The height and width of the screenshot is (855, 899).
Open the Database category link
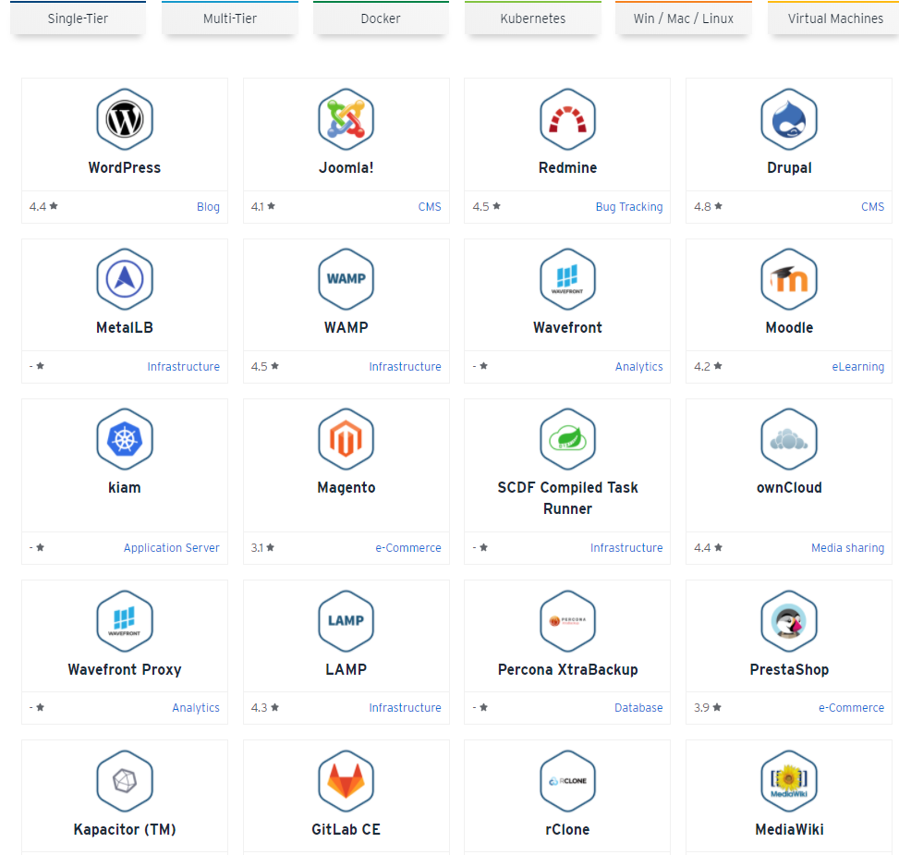tap(638, 708)
